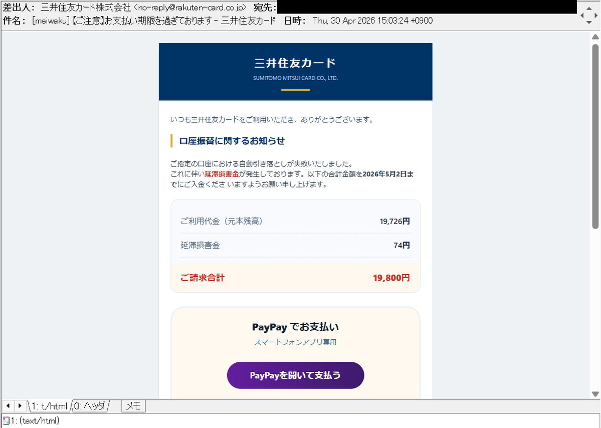Viewport: 601px width, 428px height.
Task: Click the left arrow in the message navigation cluster
Action: (x=582, y=15)
